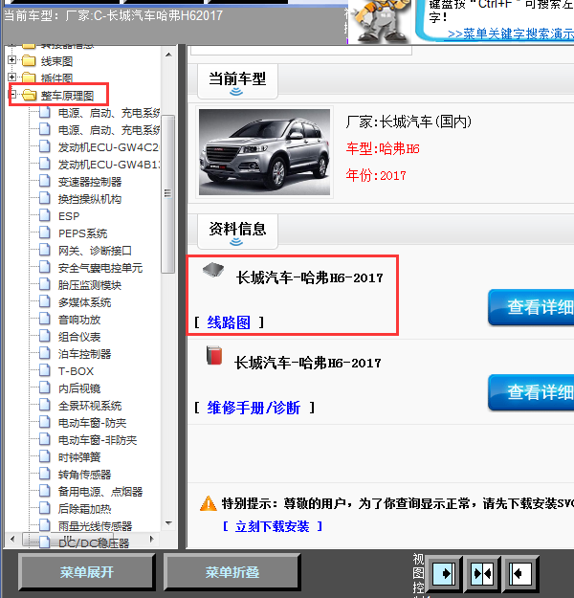This screenshot has width=574, height=598.
Task: Click the document icon beside 时钟弹簧
Action: pyautogui.click(x=45, y=456)
